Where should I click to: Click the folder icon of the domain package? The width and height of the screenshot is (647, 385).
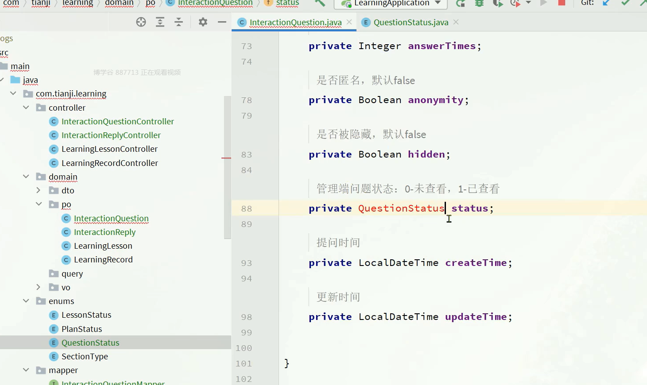41,177
